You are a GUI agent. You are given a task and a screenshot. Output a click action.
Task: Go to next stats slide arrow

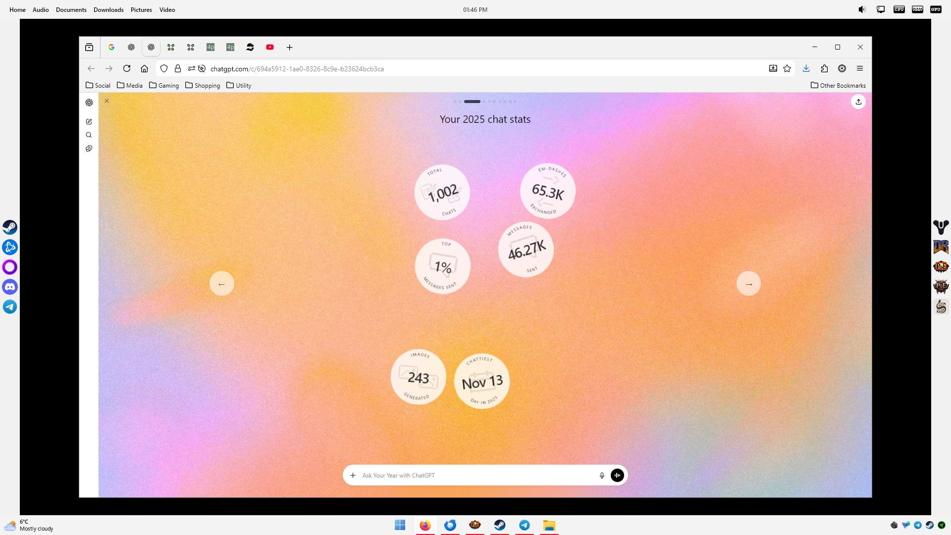(x=748, y=284)
